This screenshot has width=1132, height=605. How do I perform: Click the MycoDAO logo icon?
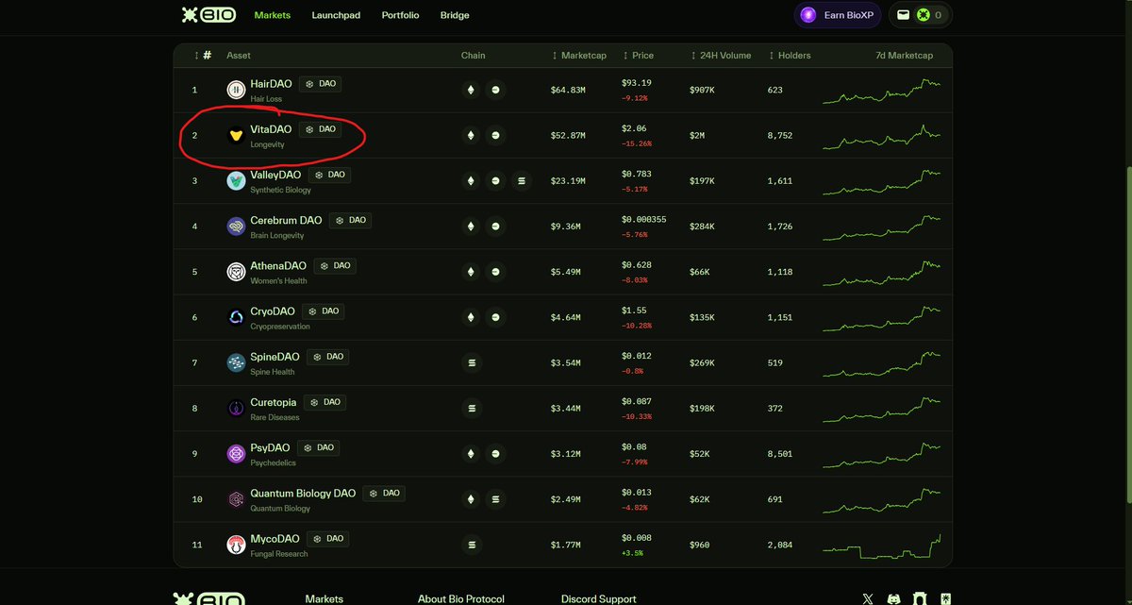[x=236, y=545]
